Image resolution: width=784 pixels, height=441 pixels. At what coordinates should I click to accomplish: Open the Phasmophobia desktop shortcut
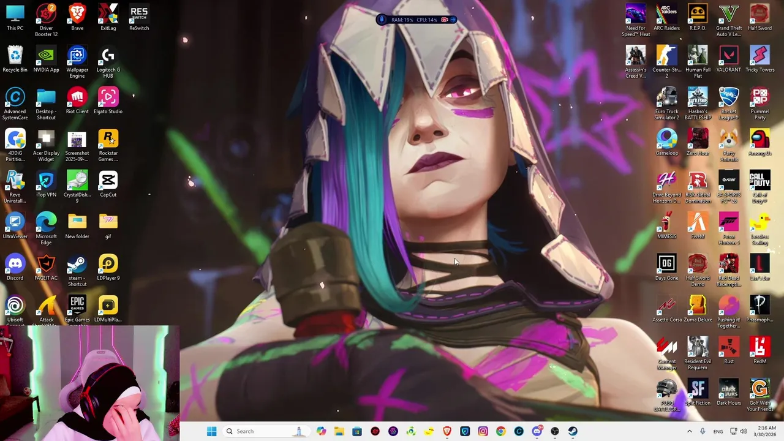click(760, 309)
